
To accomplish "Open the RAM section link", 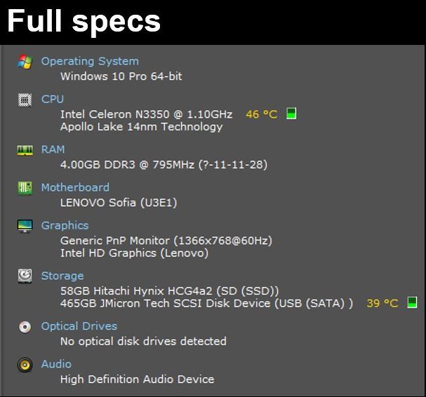I will point(53,149).
